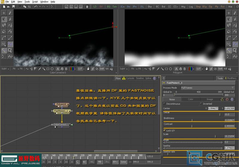
Task: Click the MB motion blur button
Action: pos(100,162)
